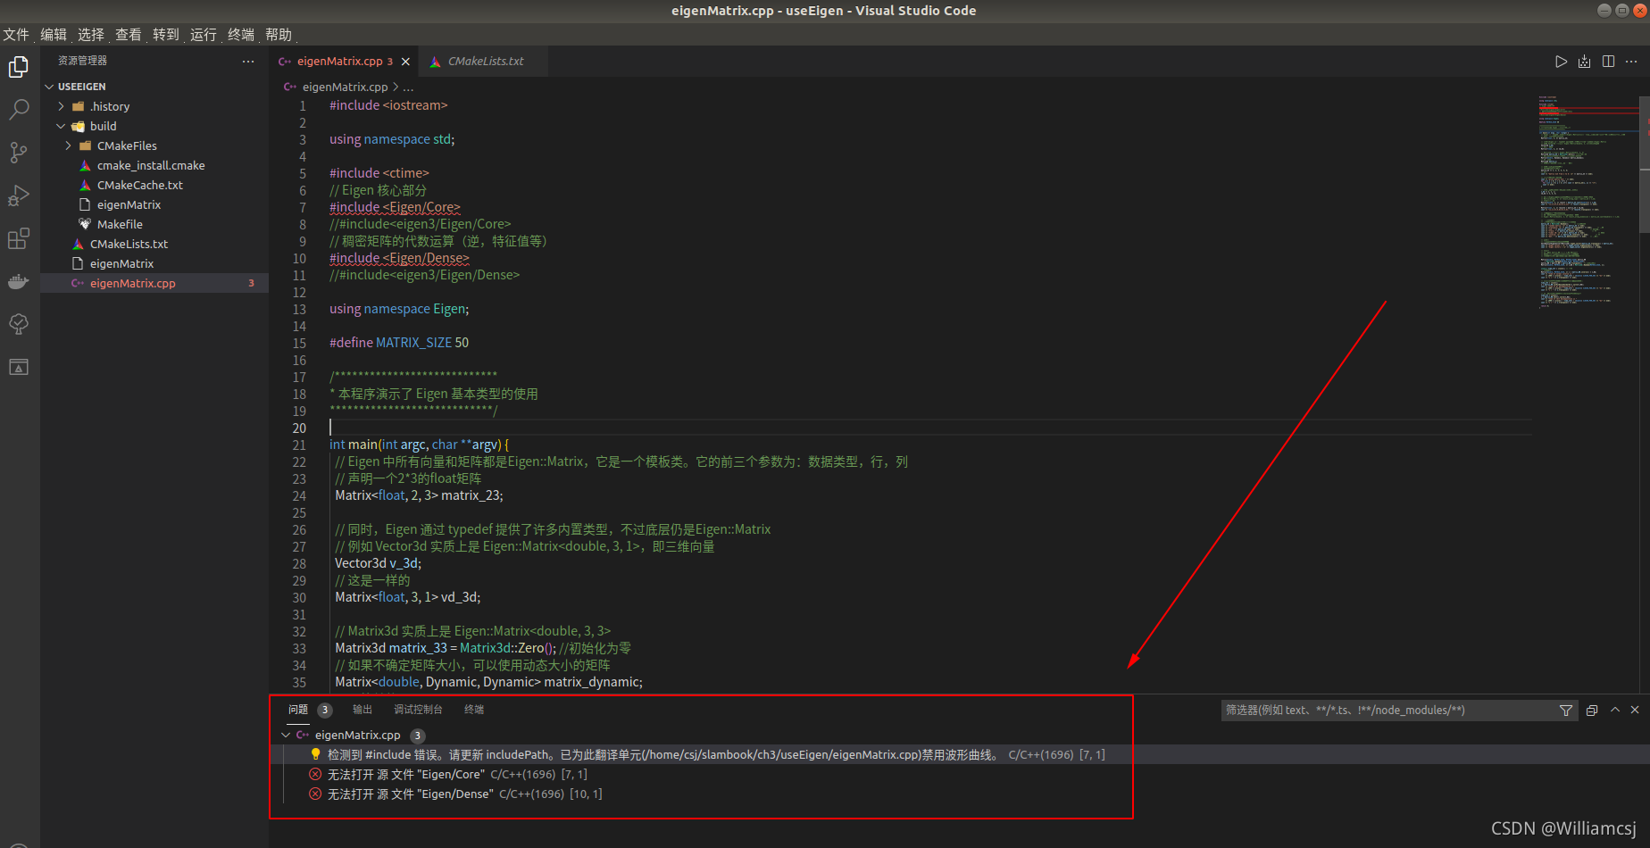Collapse eigenMatrix.cpp group in Problems
Image resolution: width=1650 pixels, height=848 pixels.
pyautogui.click(x=286, y=735)
